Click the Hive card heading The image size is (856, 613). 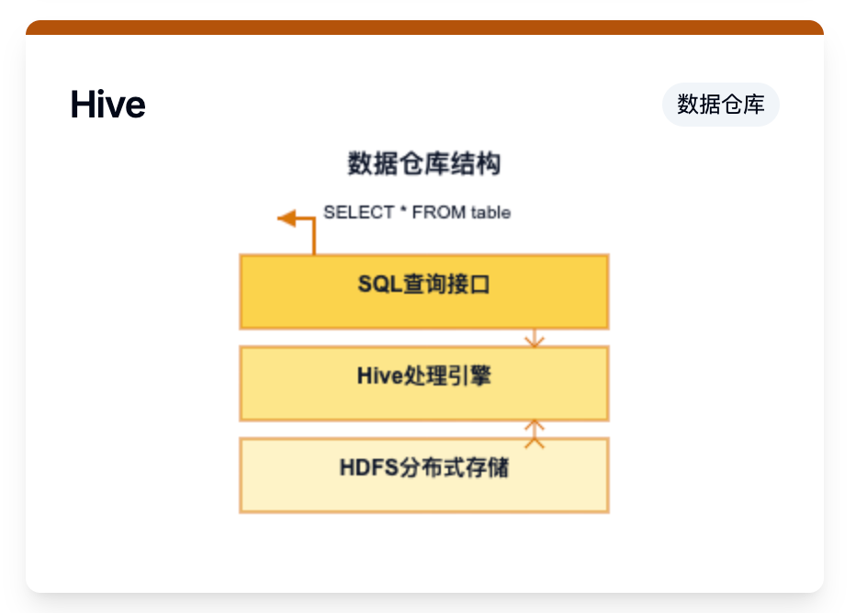click(x=107, y=105)
